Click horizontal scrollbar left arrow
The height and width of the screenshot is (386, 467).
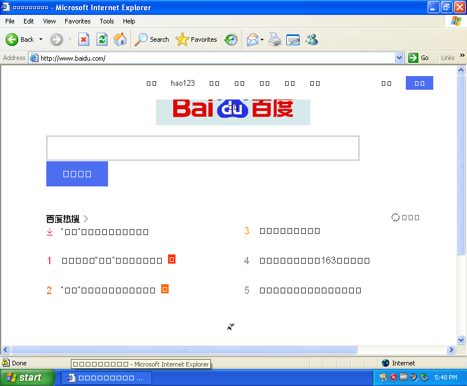6,349
